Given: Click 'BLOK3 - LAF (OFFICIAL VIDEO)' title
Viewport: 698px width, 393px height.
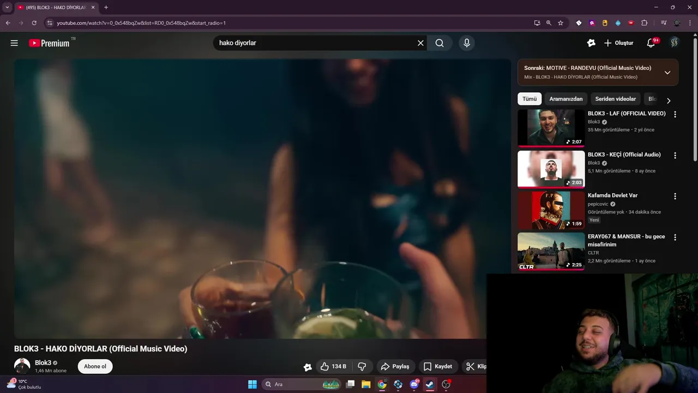Looking at the screenshot, I should click(x=627, y=114).
